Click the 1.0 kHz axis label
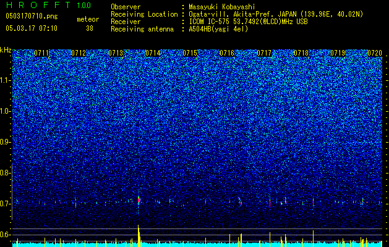This screenshot has height=247, width=389. tap(5, 111)
